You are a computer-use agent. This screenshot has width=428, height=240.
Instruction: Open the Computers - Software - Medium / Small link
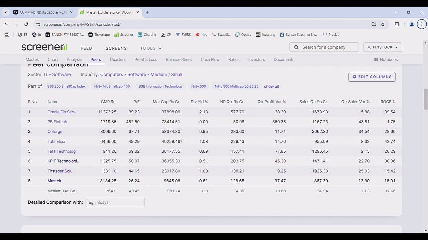point(141,74)
